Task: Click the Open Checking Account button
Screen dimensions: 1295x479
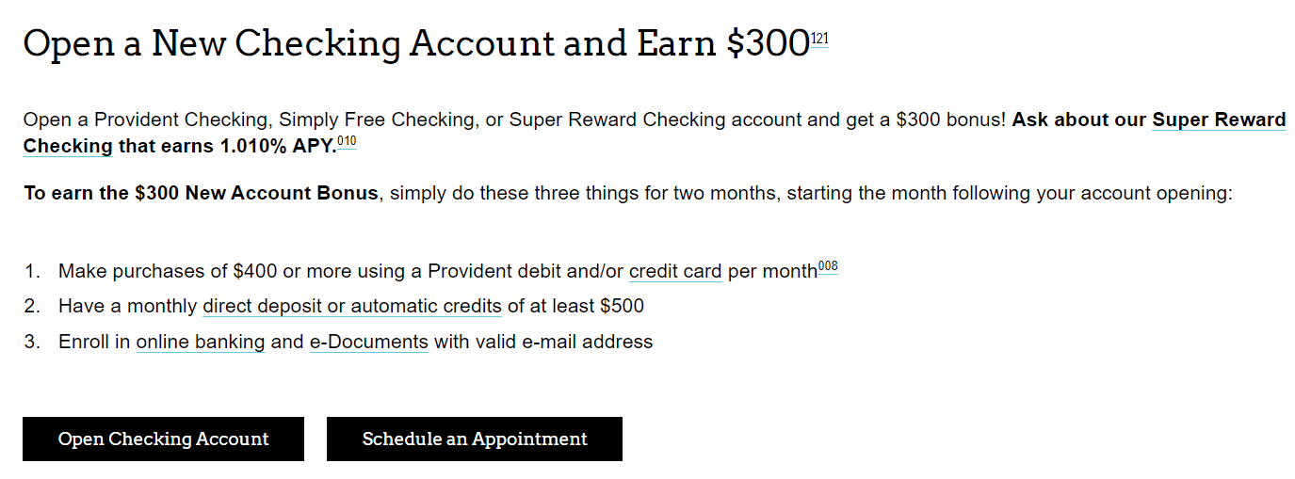Action: tap(164, 439)
